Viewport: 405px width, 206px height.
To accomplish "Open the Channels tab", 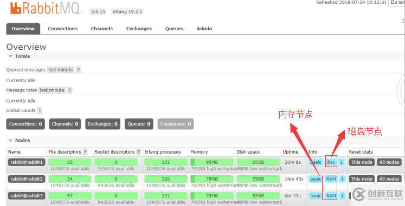I will [102, 29].
